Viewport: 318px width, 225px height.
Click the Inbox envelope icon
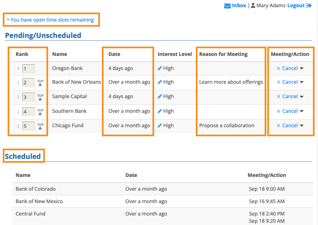[227, 6]
